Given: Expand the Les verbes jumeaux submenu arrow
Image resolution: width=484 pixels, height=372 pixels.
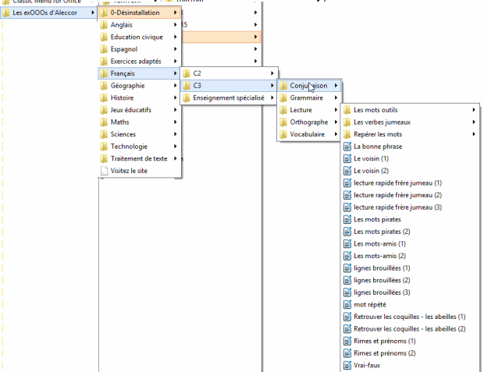Looking at the screenshot, I should point(474,122).
